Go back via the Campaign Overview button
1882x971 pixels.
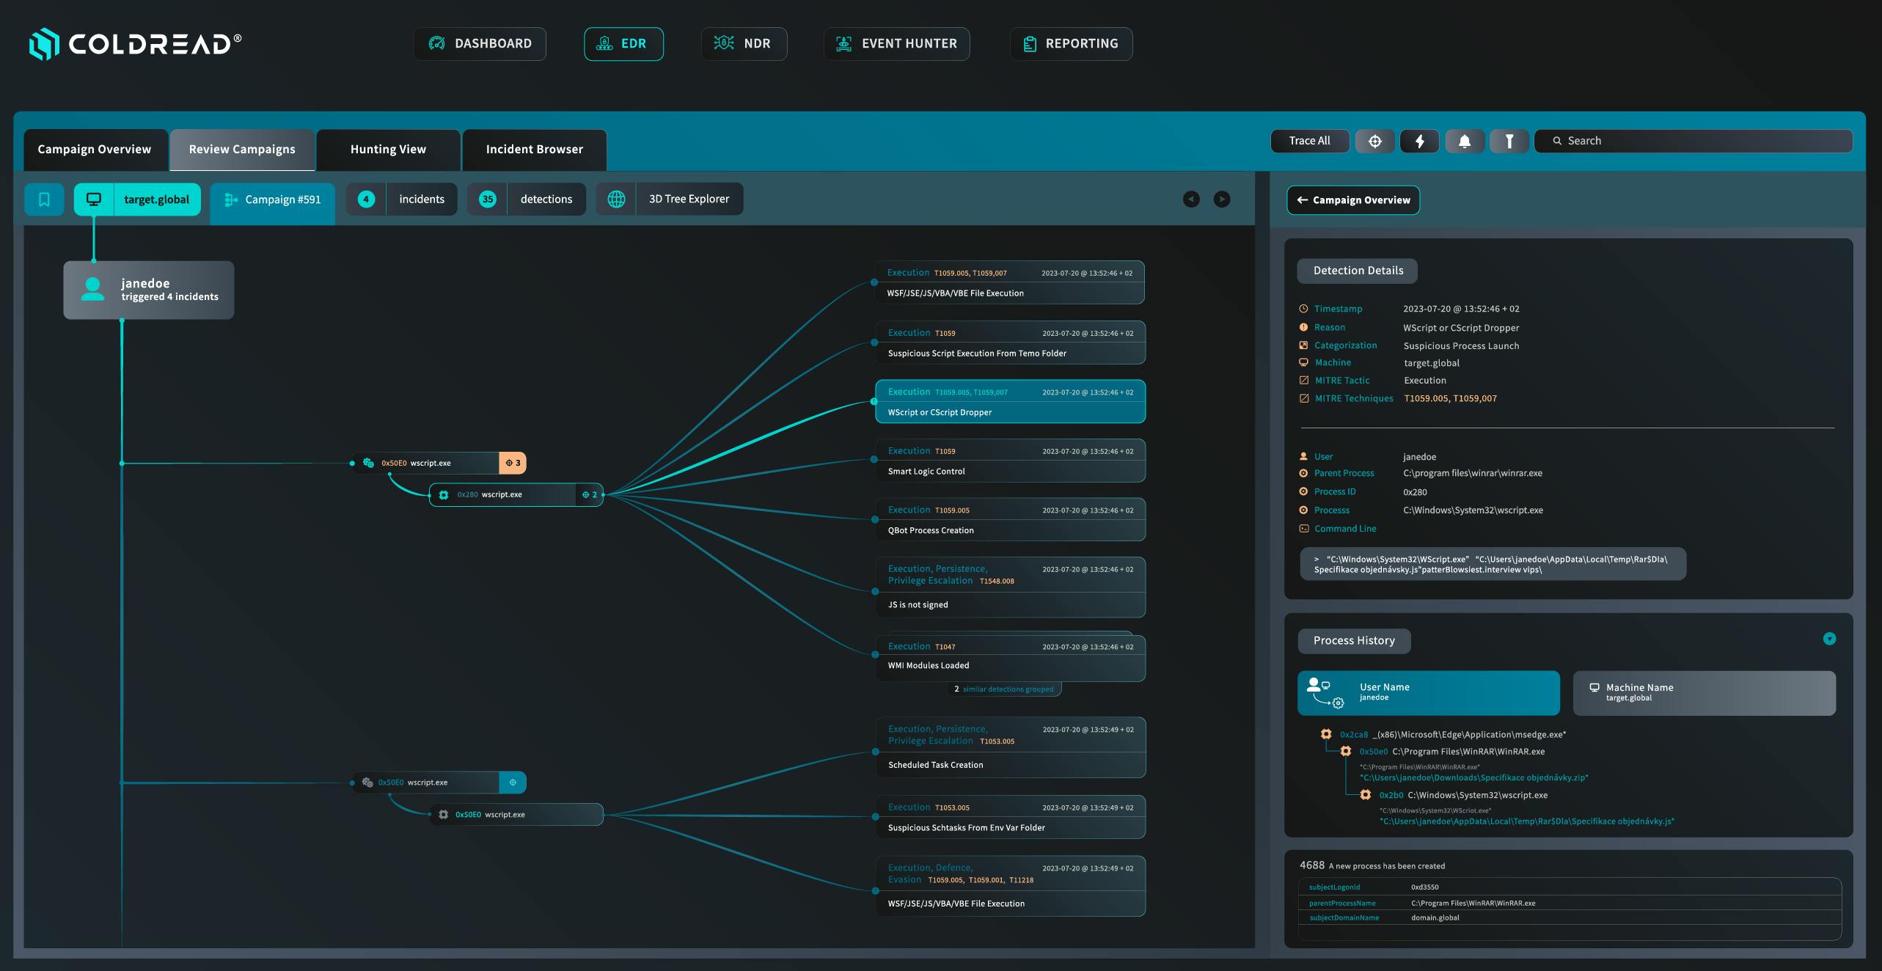click(x=1353, y=200)
